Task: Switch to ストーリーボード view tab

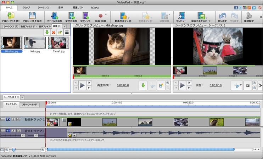Action: [29, 104]
